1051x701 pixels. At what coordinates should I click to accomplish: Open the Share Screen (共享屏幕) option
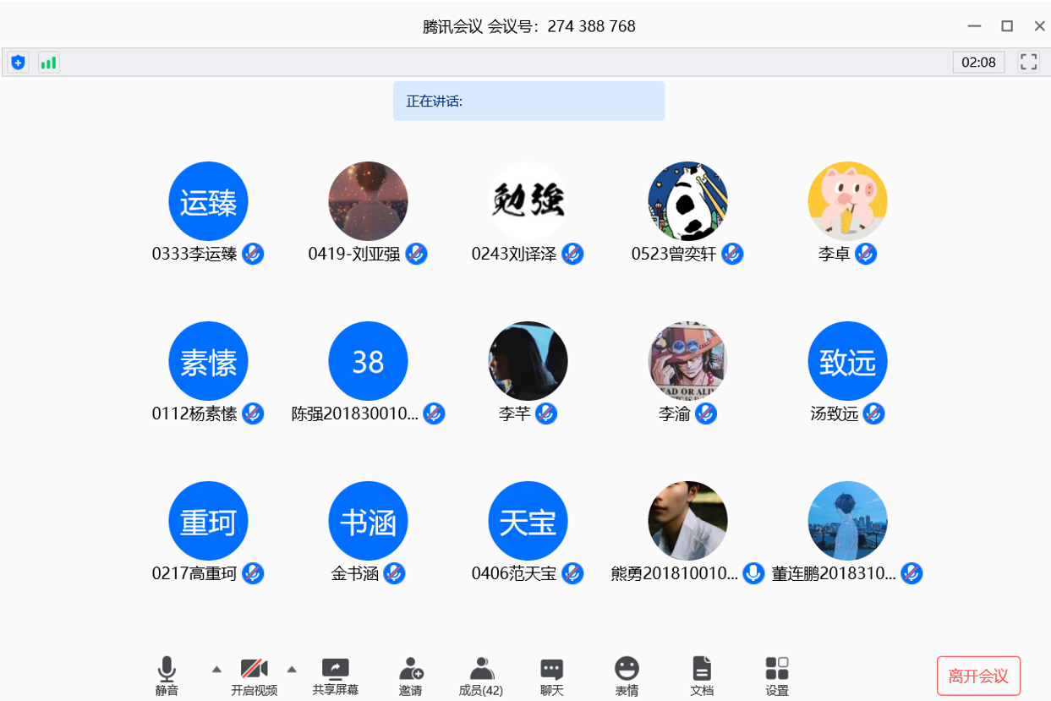point(335,676)
